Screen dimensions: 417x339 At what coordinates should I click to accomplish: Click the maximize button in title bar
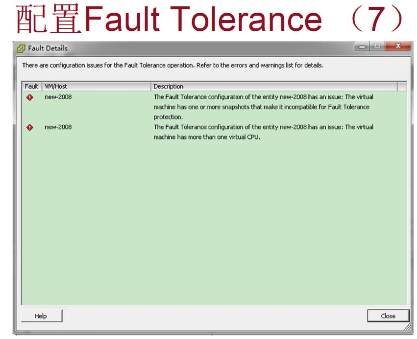coord(377,46)
